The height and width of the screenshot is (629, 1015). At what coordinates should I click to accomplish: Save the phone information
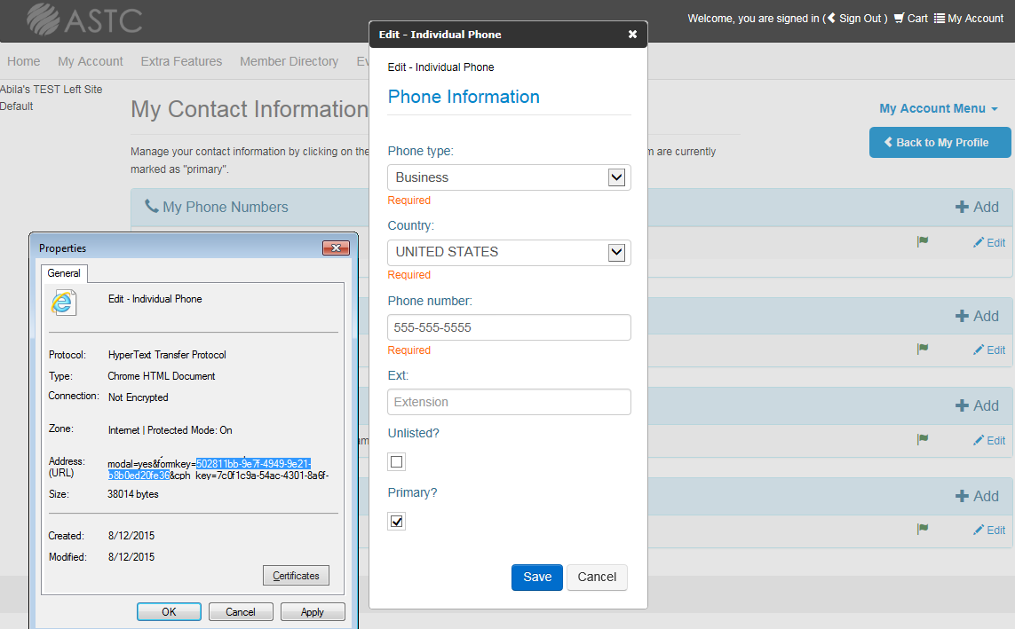pyautogui.click(x=536, y=577)
